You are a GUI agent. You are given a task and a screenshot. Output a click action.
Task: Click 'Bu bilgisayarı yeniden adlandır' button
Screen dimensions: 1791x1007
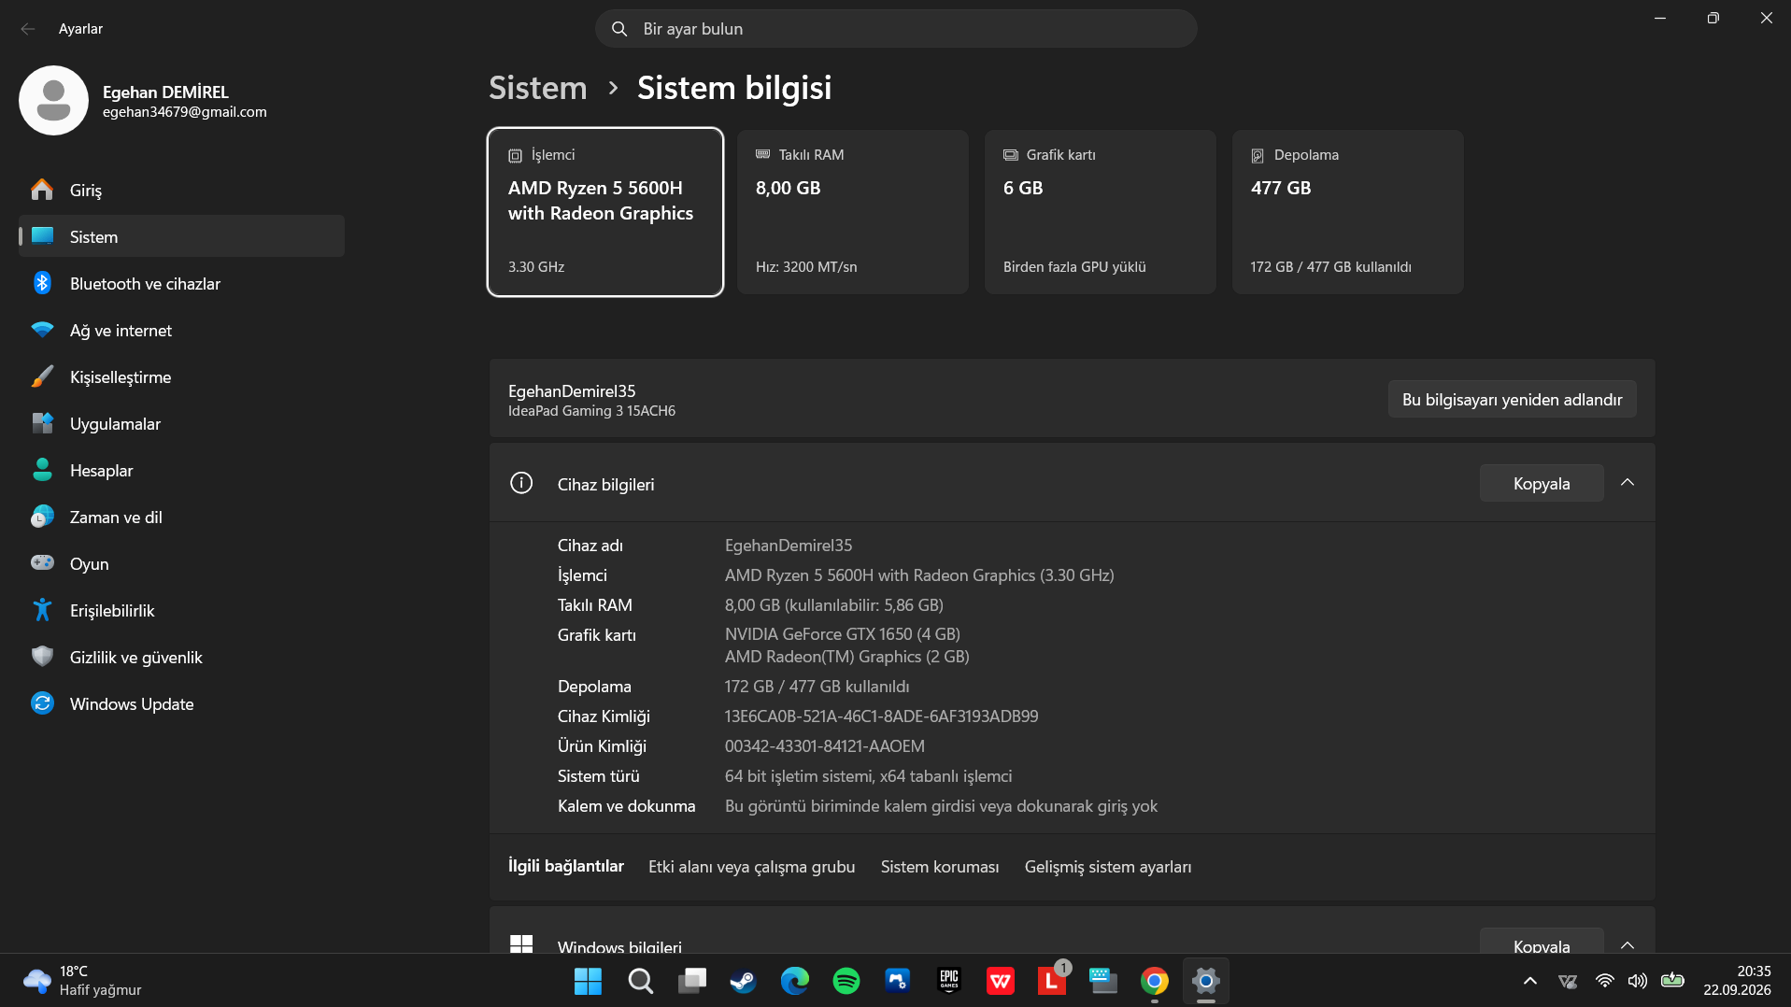(x=1512, y=399)
